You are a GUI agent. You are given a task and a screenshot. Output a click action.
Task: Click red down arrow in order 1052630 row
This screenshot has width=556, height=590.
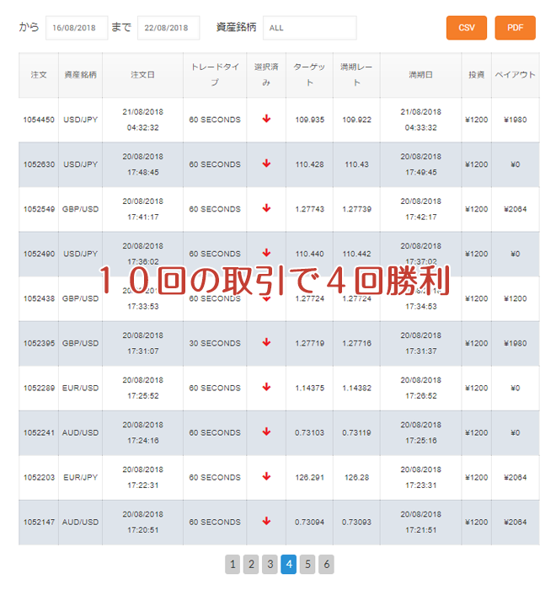(266, 164)
